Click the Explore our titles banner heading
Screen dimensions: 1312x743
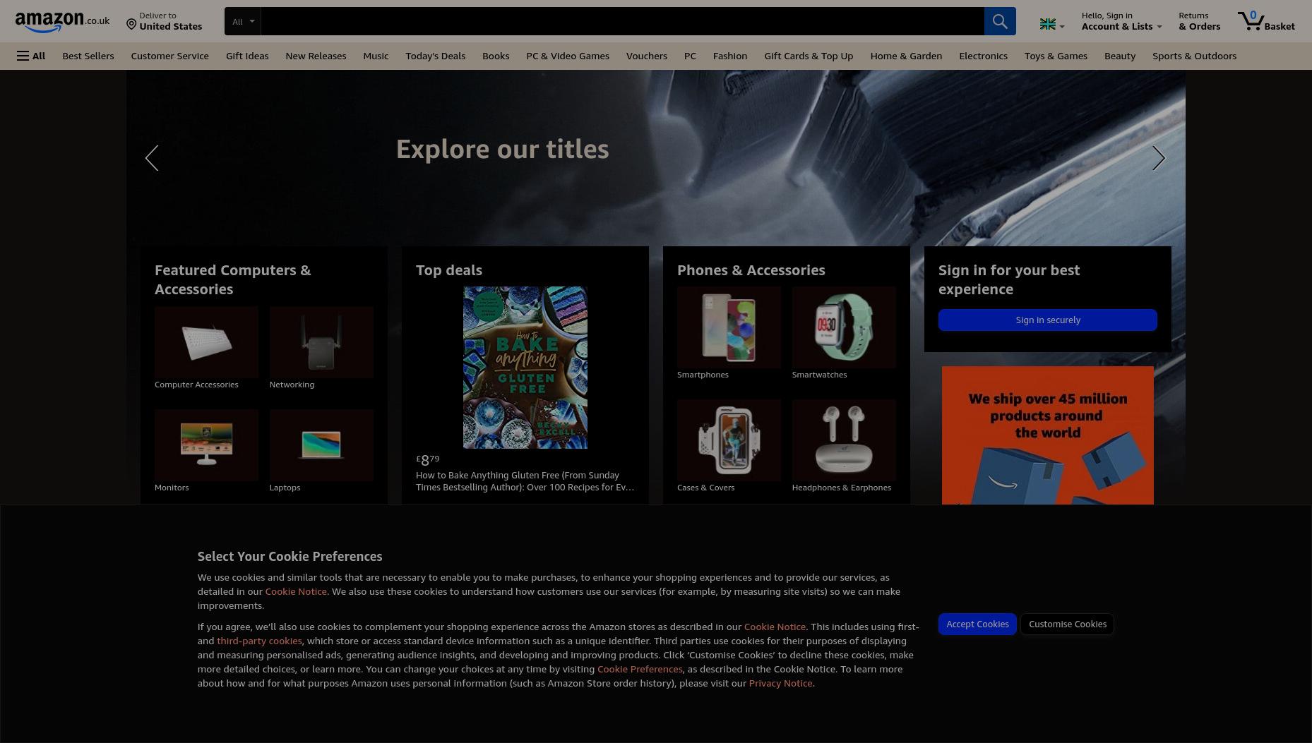click(502, 149)
